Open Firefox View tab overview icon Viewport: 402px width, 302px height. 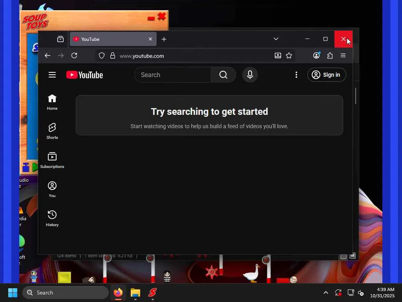60,39
